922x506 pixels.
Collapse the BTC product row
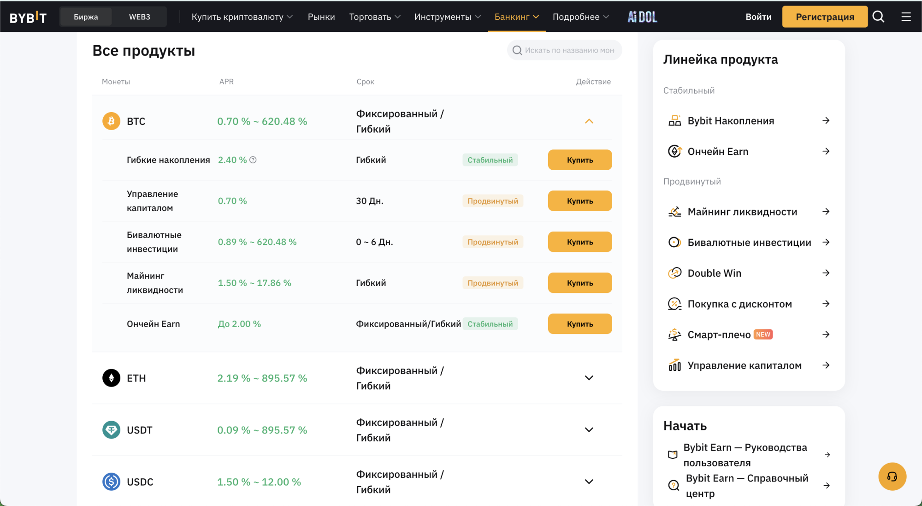[x=589, y=121]
